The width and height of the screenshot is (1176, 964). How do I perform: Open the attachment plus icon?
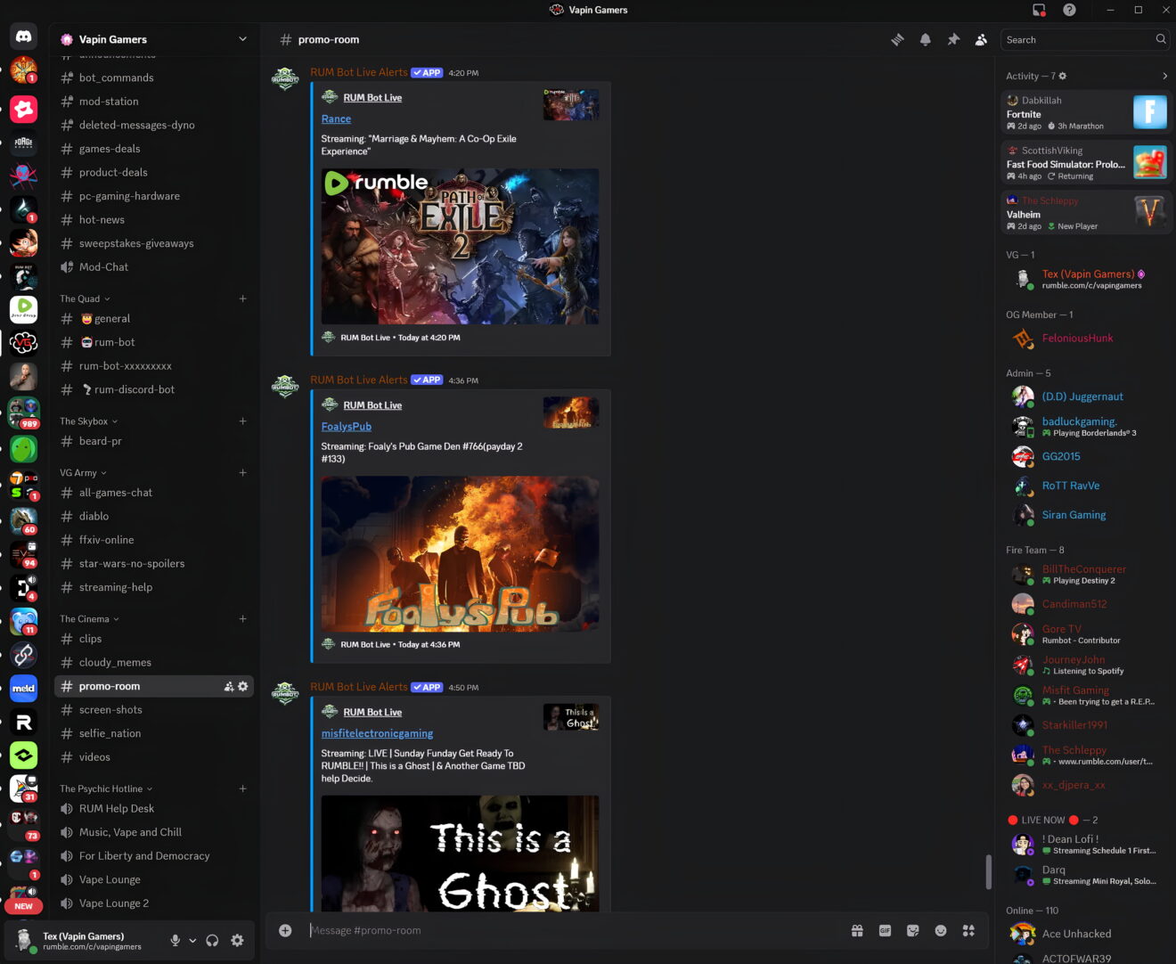[x=285, y=930]
